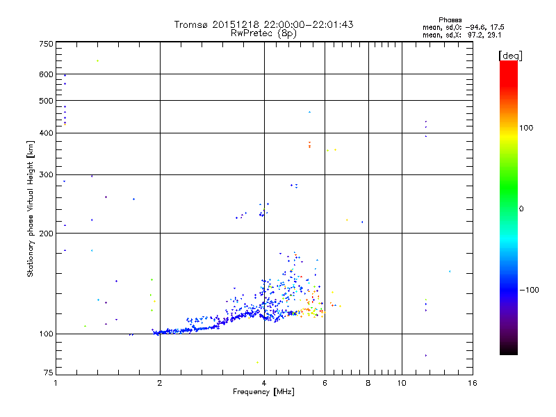Viewport: 556px width, 417px height.
Task: Click y-axis tick label '500'
Action: (46, 101)
